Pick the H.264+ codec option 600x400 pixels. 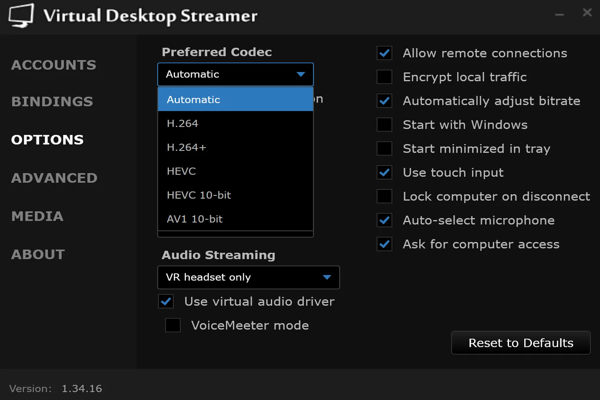236,147
